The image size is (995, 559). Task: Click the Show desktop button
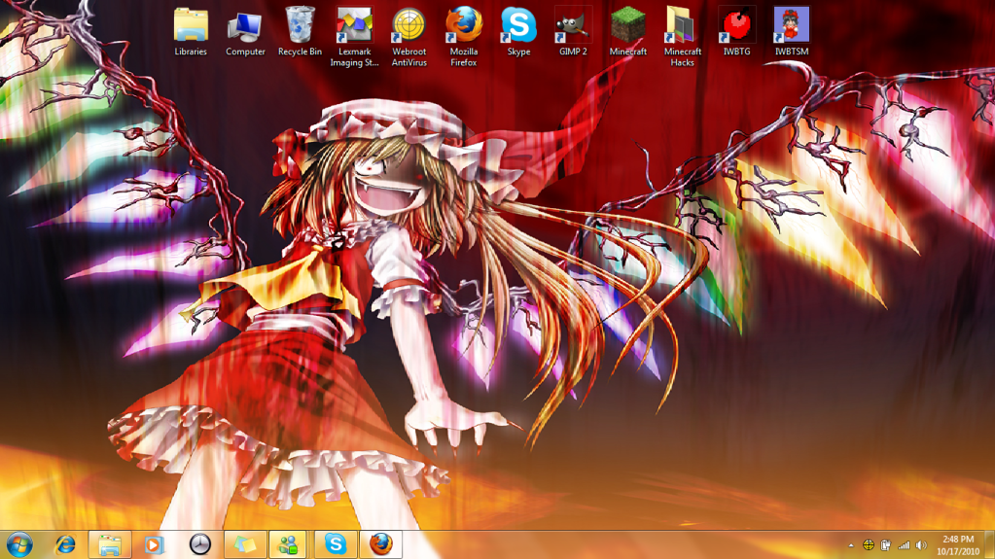pos(990,545)
